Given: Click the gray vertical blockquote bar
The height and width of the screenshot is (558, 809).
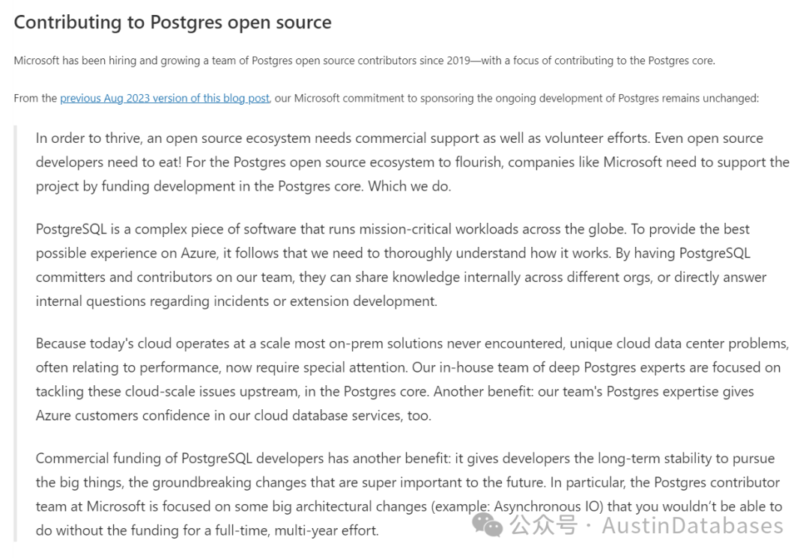Looking at the screenshot, I should coord(15,334).
